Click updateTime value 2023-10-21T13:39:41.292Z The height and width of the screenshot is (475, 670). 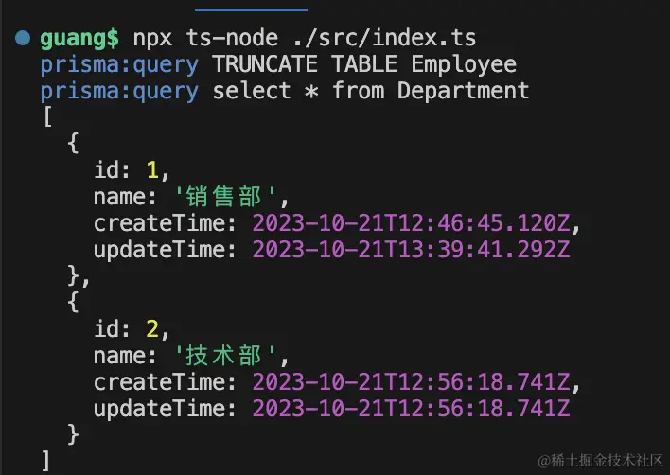click(x=410, y=249)
